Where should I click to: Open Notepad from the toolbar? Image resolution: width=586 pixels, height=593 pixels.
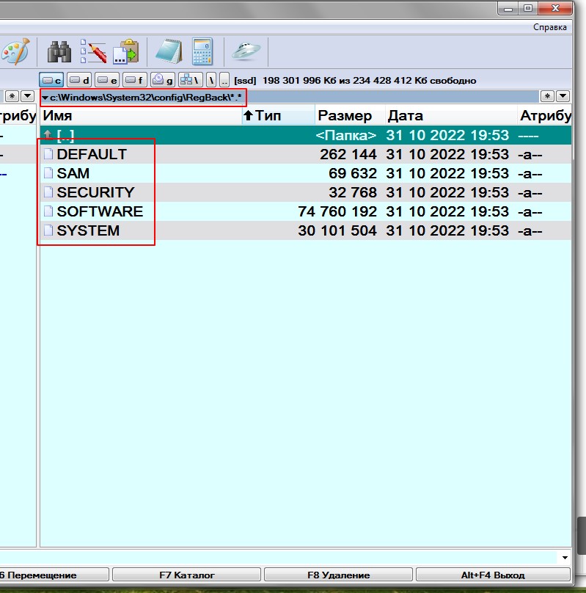tap(168, 52)
